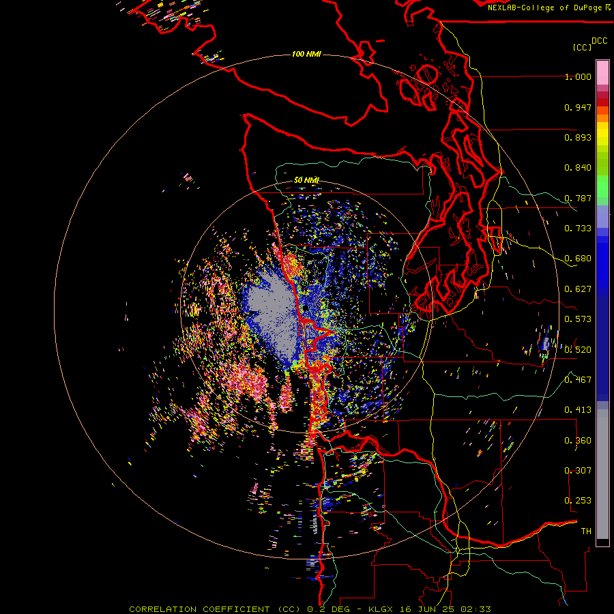Click the TH threshold label
This screenshot has width=614, height=614.
pyautogui.click(x=586, y=531)
